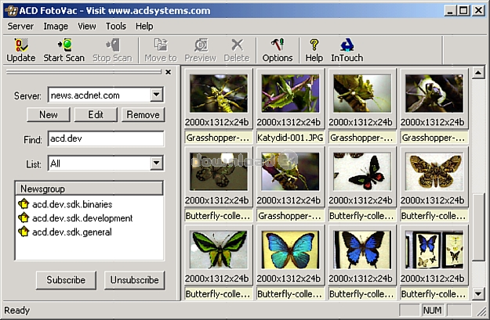The width and height of the screenshot is (490, 320).
Task: Click the Move to toolbar icon
Action: [x=161, y=50]
